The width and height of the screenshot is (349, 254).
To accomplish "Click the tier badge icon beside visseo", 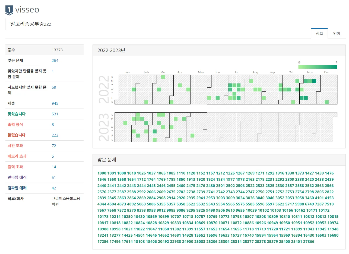I will pyautogui.click(x=9, y=10).
